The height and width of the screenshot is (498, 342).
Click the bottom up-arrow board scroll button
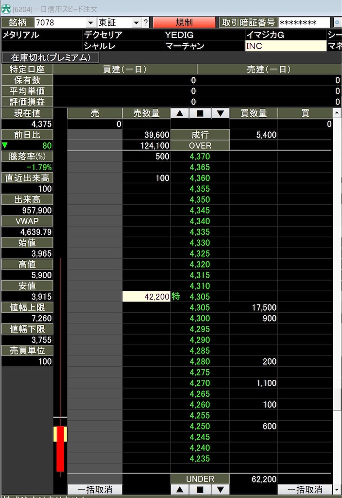(x=180, y=489)
